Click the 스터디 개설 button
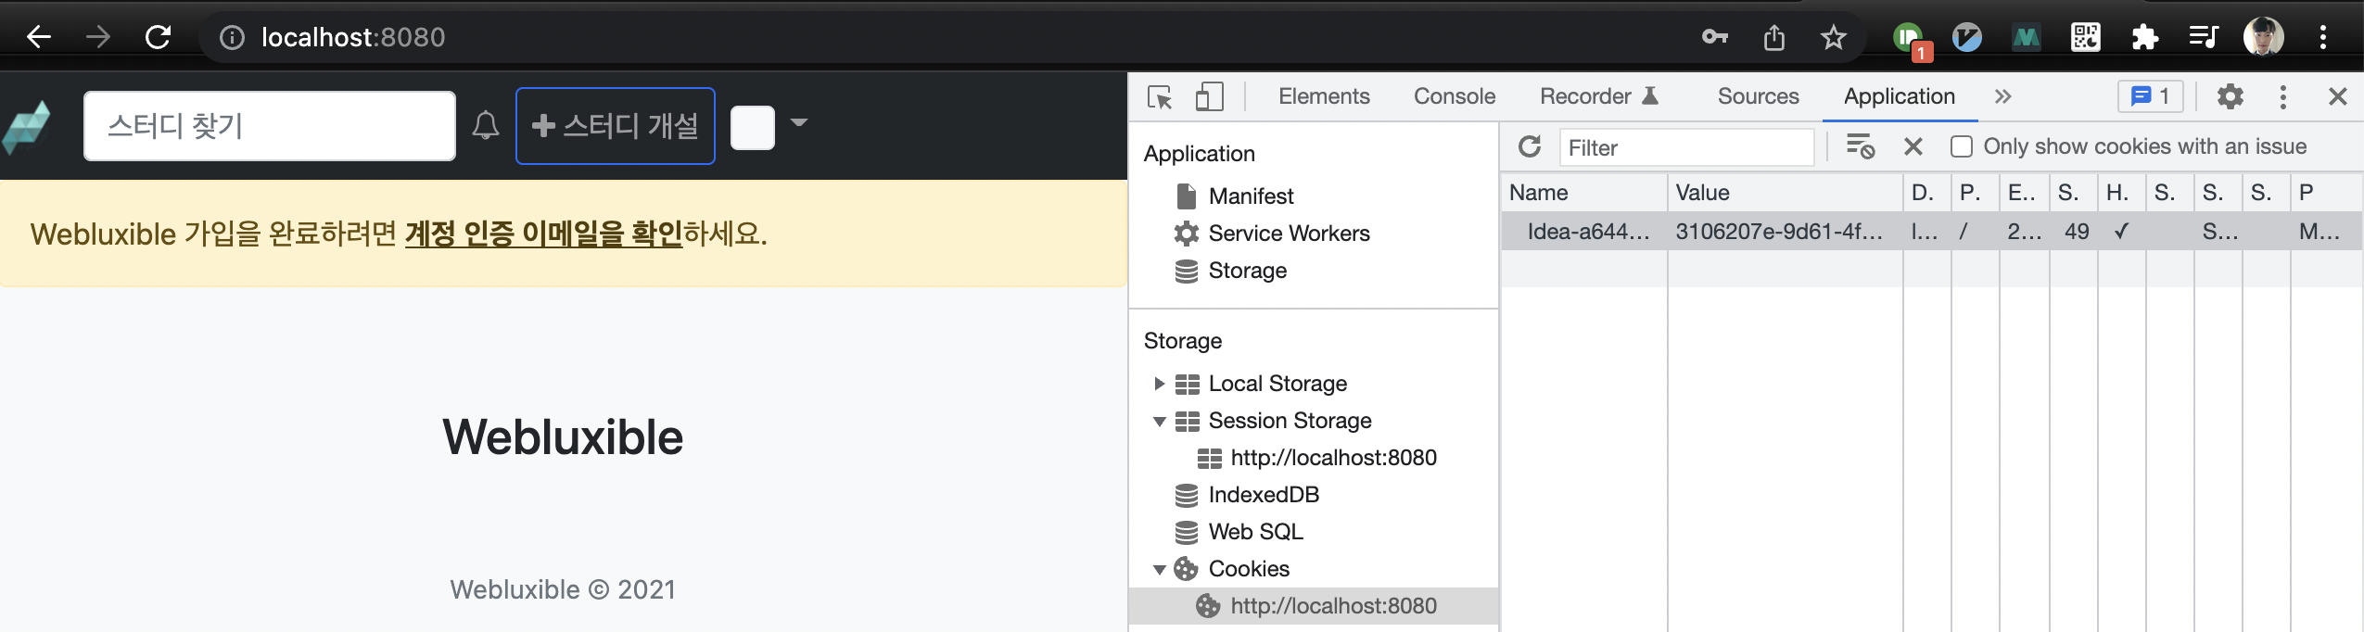 coord(615,126)
